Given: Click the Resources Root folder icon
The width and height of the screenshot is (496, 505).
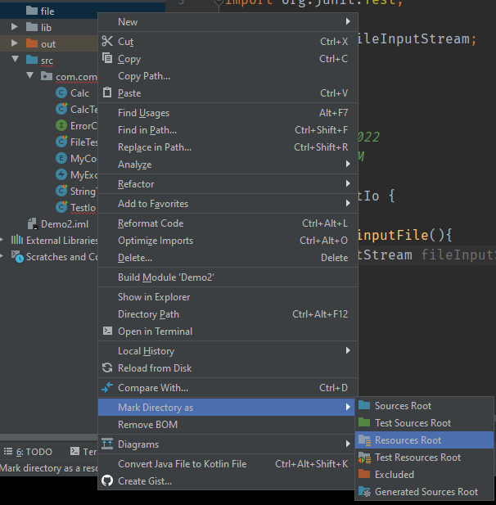Looking at the screenshot, I should pyautogui.click(x=364, y=440).
